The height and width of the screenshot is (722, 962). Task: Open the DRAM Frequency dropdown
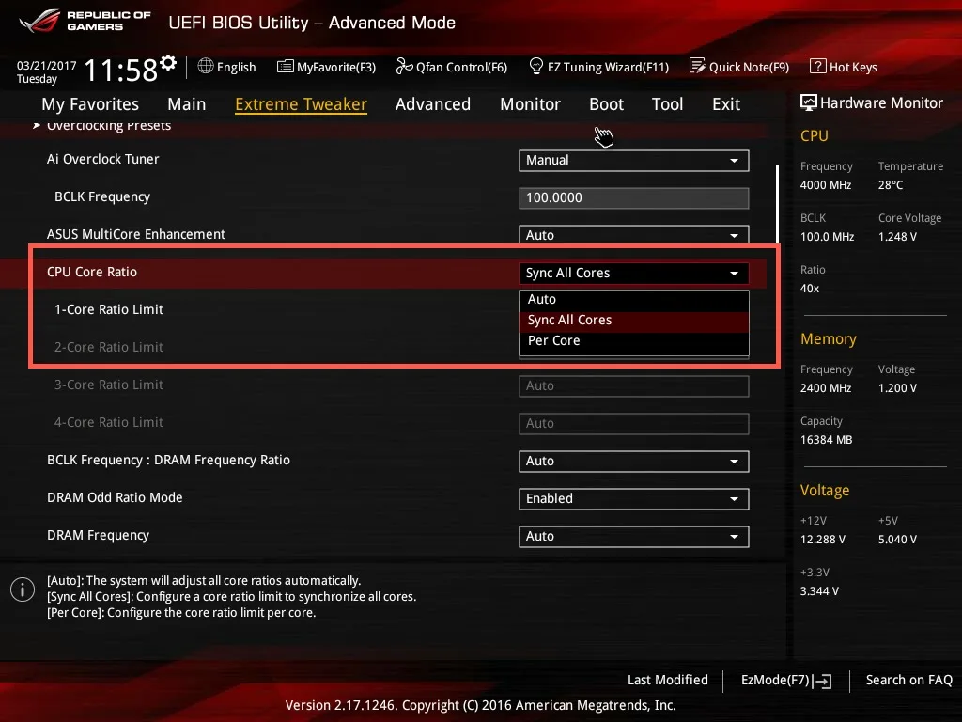(634, 536)
